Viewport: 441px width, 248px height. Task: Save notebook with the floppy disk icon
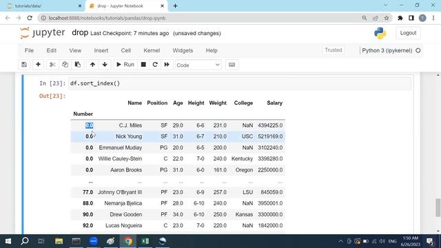click(x=24, y=65)
